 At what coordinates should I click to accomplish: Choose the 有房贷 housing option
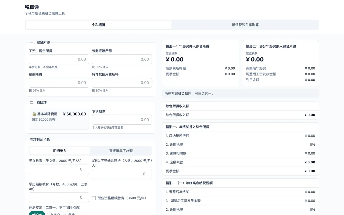55,214
